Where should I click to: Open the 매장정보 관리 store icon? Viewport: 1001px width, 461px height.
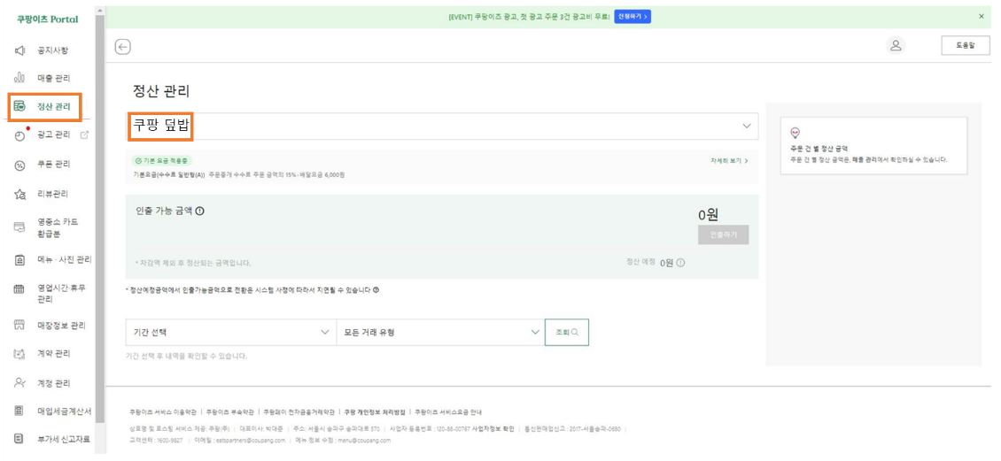19,326
